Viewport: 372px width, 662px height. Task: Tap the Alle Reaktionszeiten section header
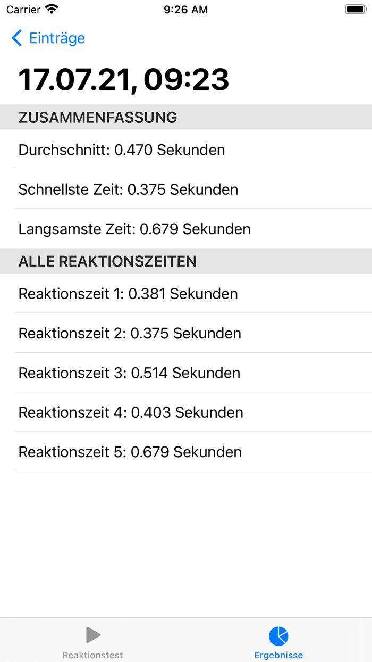pyautogui.click(x=107, y=261)
